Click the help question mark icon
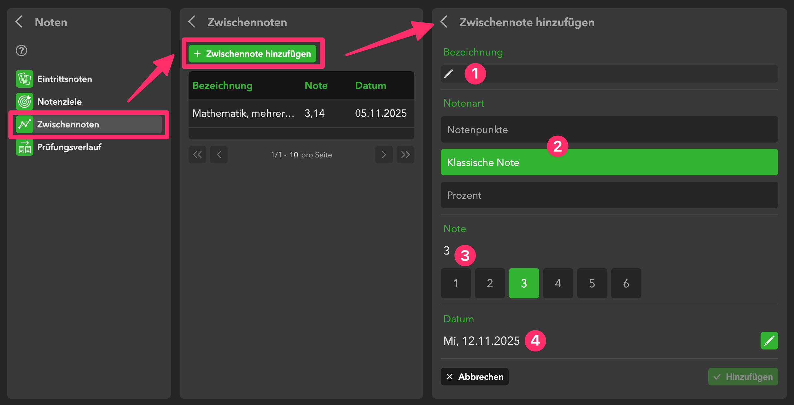Image resolution: width=794 pixels, height=405 pixels. pos(21,50)
